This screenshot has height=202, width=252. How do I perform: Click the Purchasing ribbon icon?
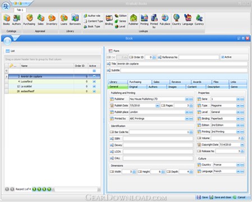point(29,20)
